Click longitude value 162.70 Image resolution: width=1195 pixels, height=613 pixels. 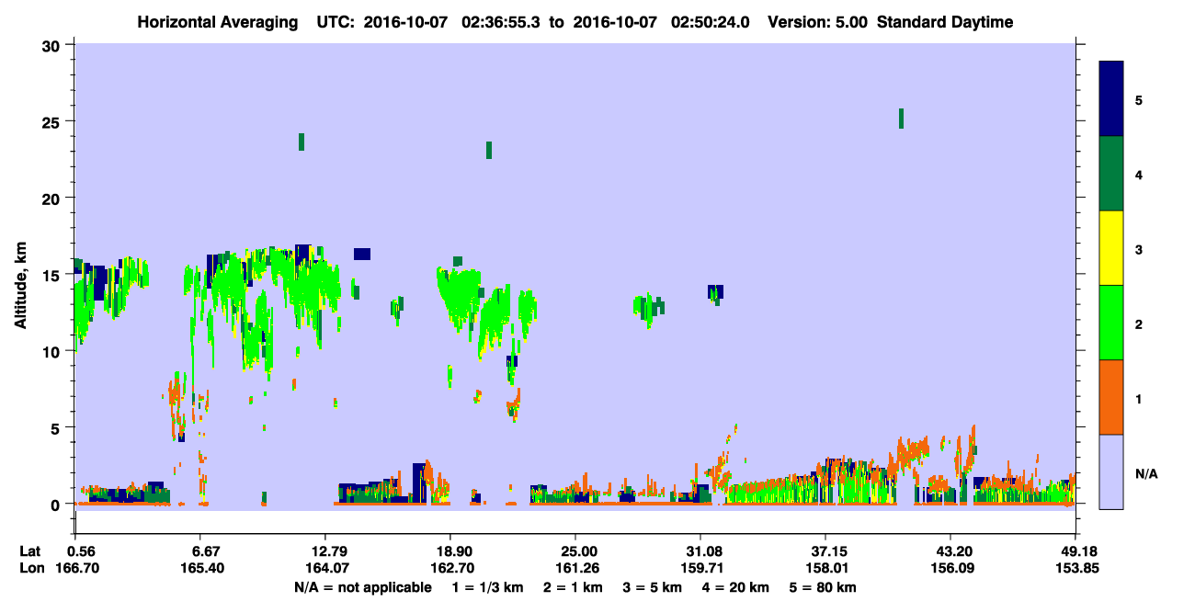[450, 569]
